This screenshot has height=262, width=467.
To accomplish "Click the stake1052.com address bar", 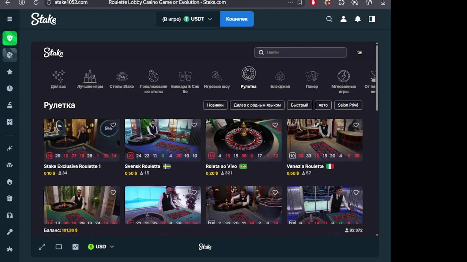I will [71, 3].
